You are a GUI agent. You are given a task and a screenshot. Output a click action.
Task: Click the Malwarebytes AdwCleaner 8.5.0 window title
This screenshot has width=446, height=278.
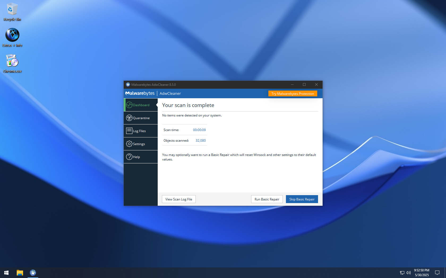153,85
